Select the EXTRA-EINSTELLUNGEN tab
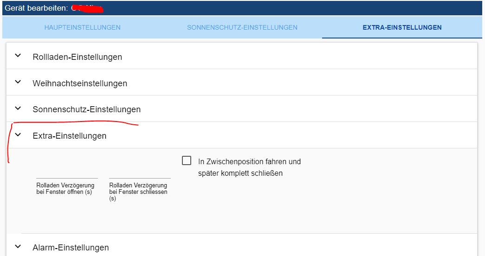Screen dimensions: 485x256 [x=402, y=27]
